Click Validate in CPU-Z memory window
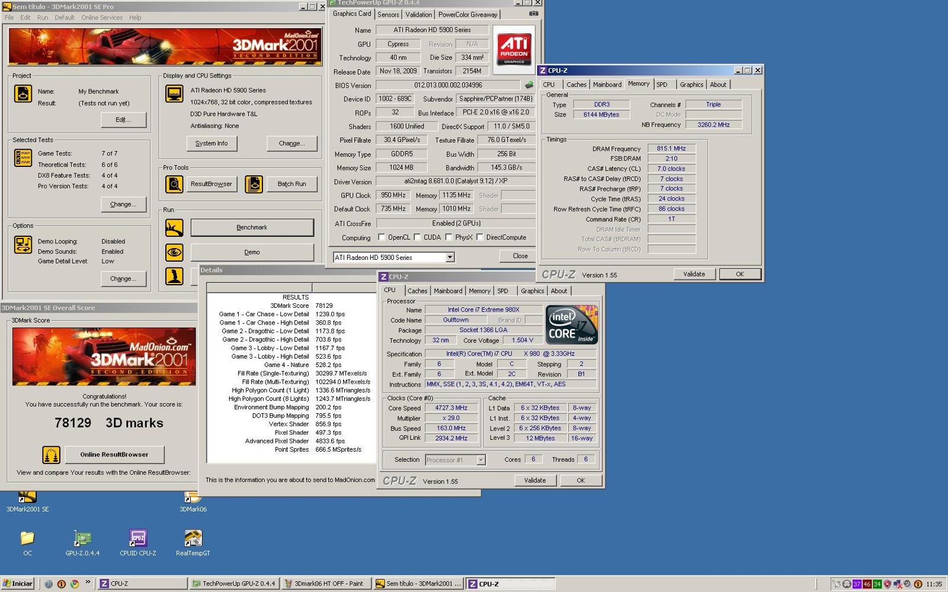The image size is (948, 592). tap(694, 274)
